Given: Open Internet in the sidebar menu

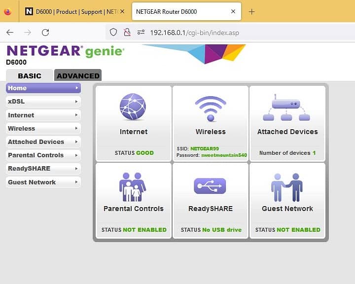Looking at the screenshot, I should [43, 115].
